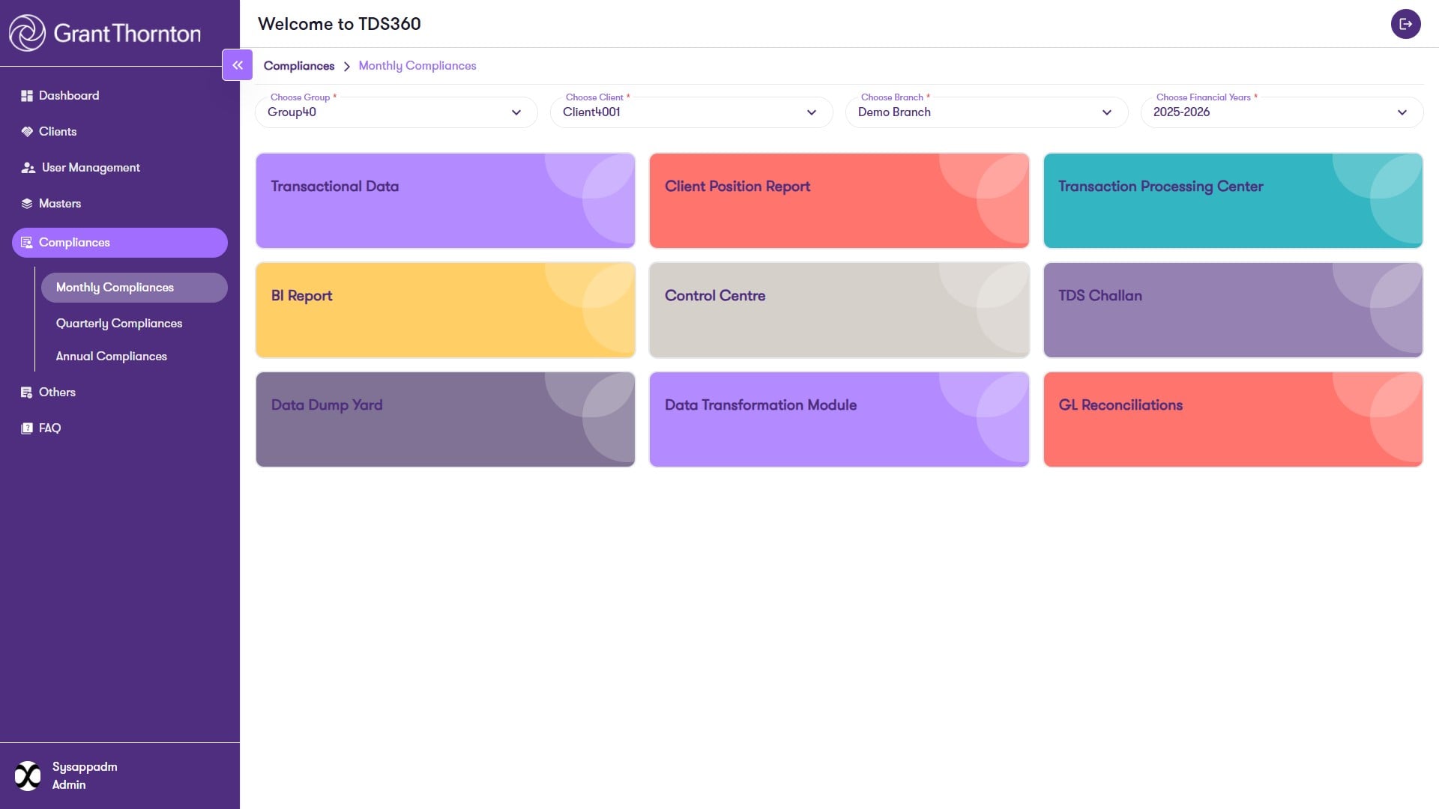Click the Client4001 dropdown chevron arrow
1439x809 pixels.
(x=812, y=112)
